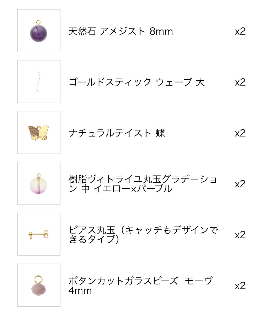The height and width of the screenshot is (315, 263).
Task: Open the 樹脂ヴィトライユ丸玉グラデーション item name
Action: 143,180
